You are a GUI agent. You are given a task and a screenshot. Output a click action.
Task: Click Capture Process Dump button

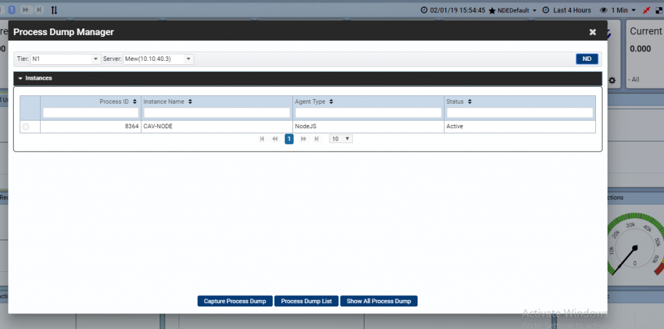coord(235,301)
